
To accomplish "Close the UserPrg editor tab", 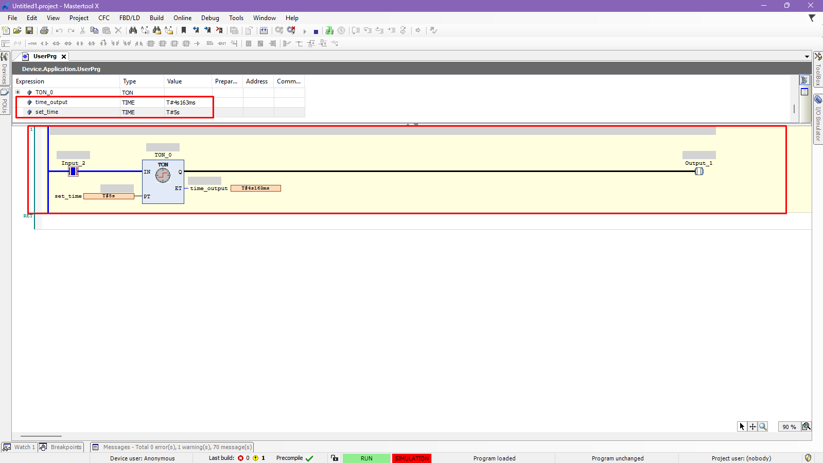I will click(64, 57).
